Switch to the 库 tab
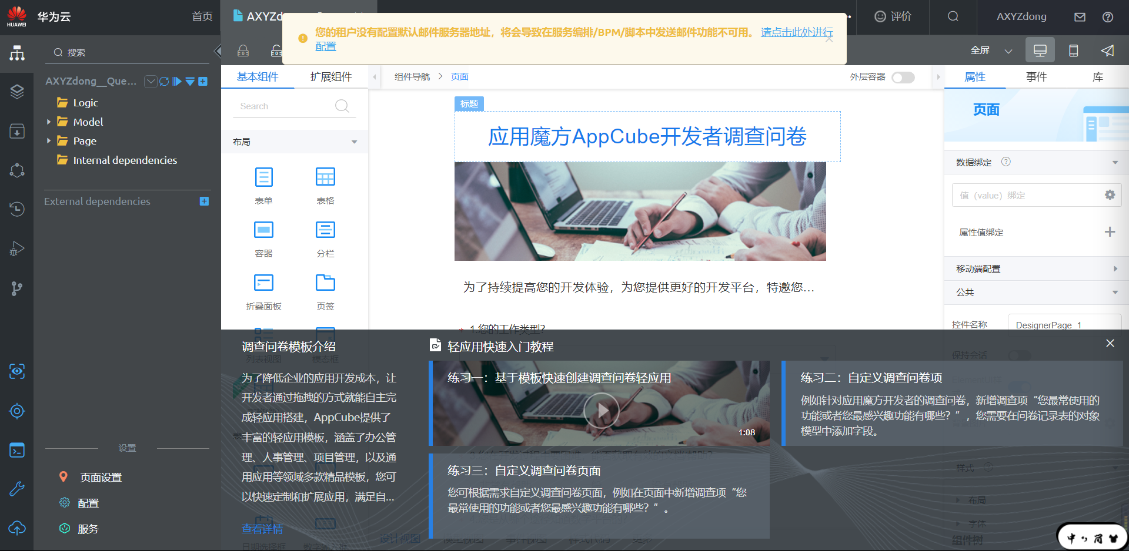 pos(1097,77)
